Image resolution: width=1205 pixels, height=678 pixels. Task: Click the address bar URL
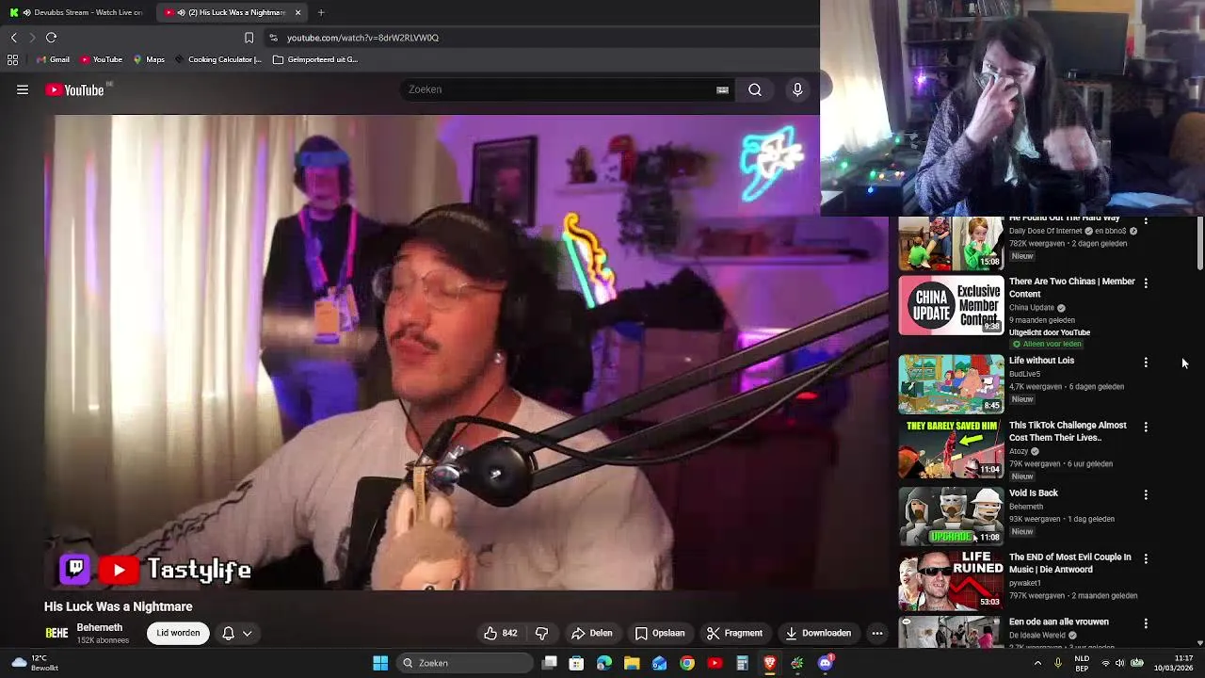tap(362, 38)
